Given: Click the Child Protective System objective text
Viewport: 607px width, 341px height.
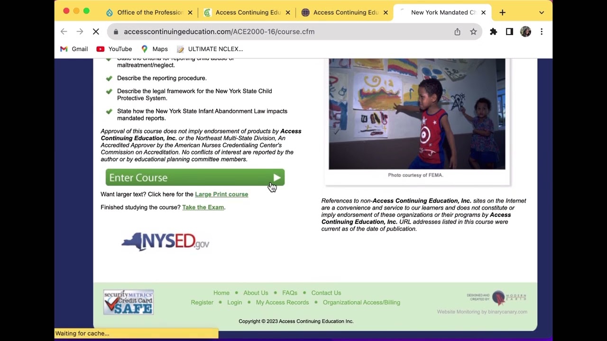Looking at the screenshot, I should click(194, 94).
